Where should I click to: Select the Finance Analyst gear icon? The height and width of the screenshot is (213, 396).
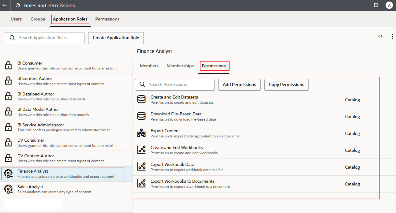click(8, 173)
